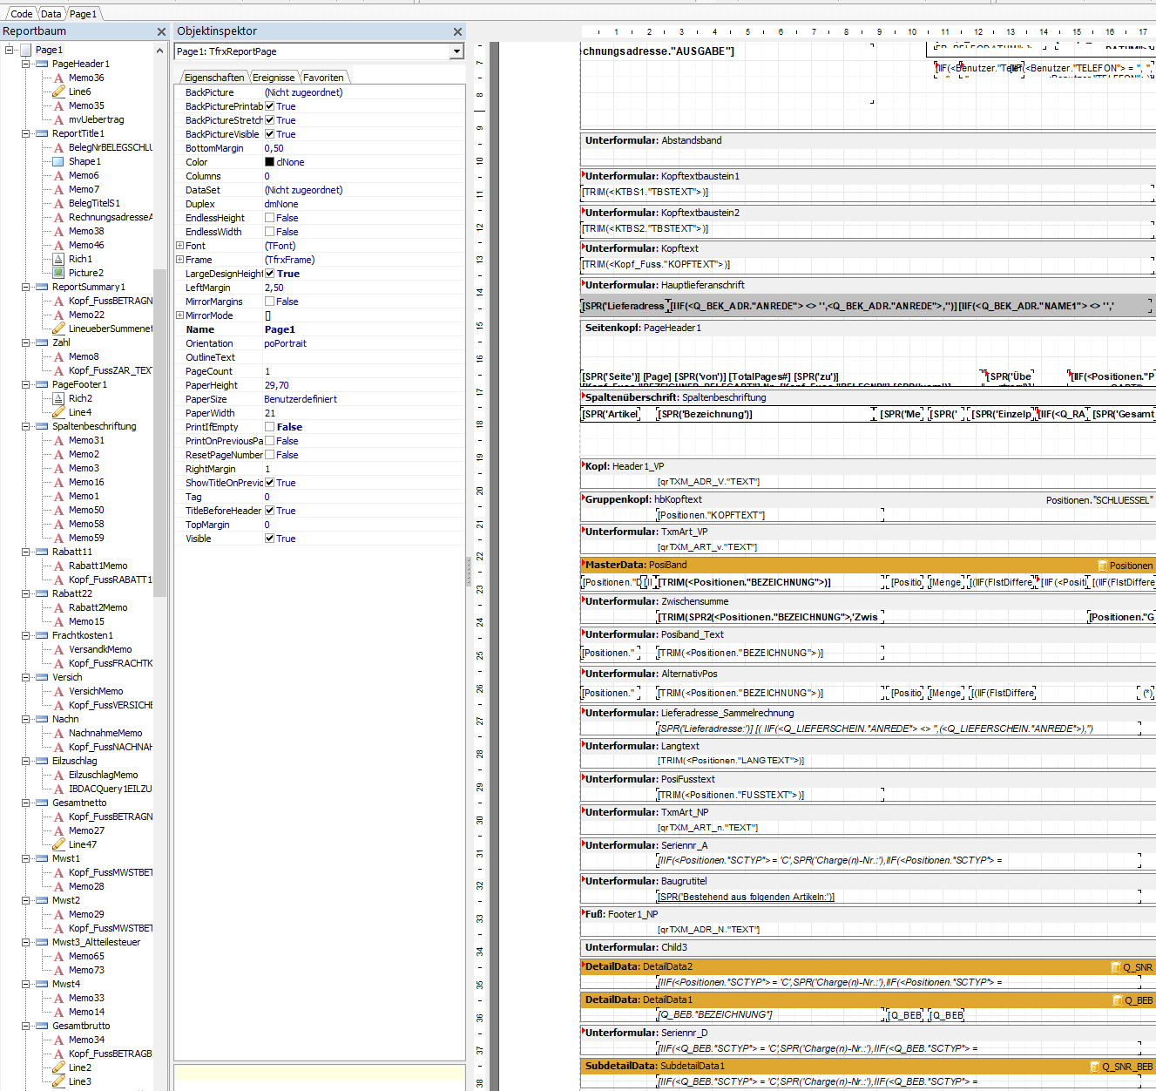Click the Line6 pencil icon in tree
This screenshot has height=1091, width=1156.
(x=58, y=92)
